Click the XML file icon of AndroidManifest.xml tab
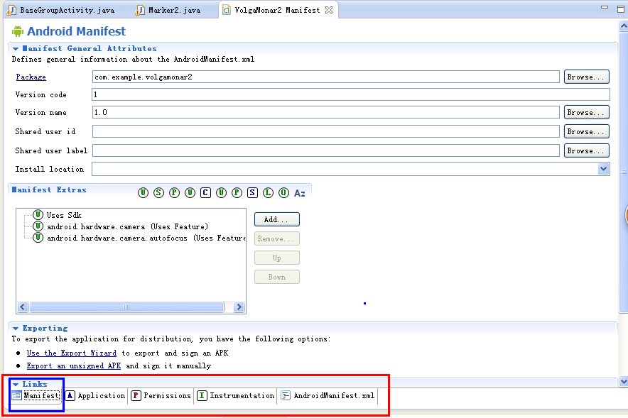The height and width of the screenshot is (418, 628). 286,395
